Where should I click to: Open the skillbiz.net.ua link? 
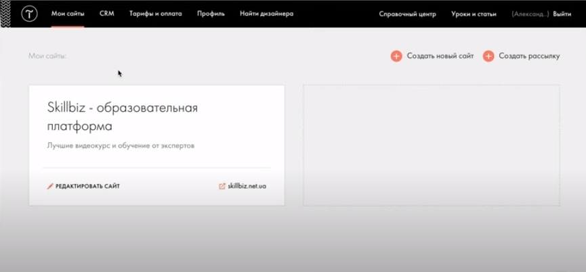pyautogui.click(x=247, y=186)
